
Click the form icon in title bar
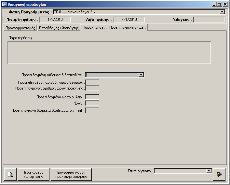point(5,5)
